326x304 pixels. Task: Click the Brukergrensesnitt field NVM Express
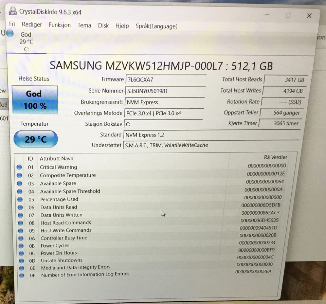point(165,102)
